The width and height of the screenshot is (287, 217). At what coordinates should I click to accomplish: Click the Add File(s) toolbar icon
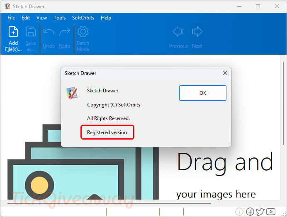tap(13, 31)
